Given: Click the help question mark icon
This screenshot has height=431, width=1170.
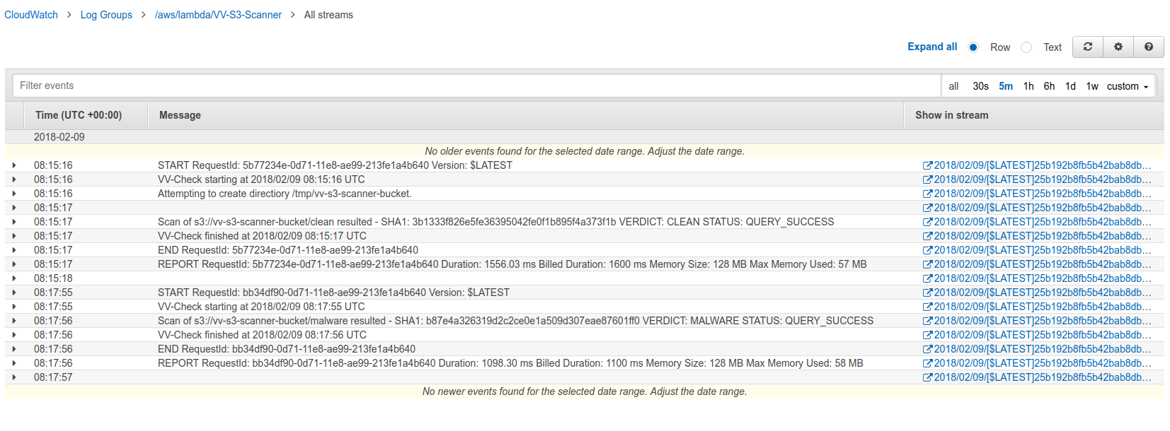Looking at the screenshot, I should (1148, 47).
